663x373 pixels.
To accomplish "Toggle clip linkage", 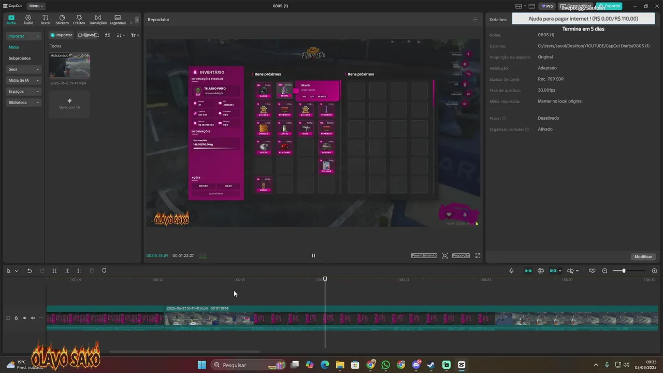I will 553,271.
